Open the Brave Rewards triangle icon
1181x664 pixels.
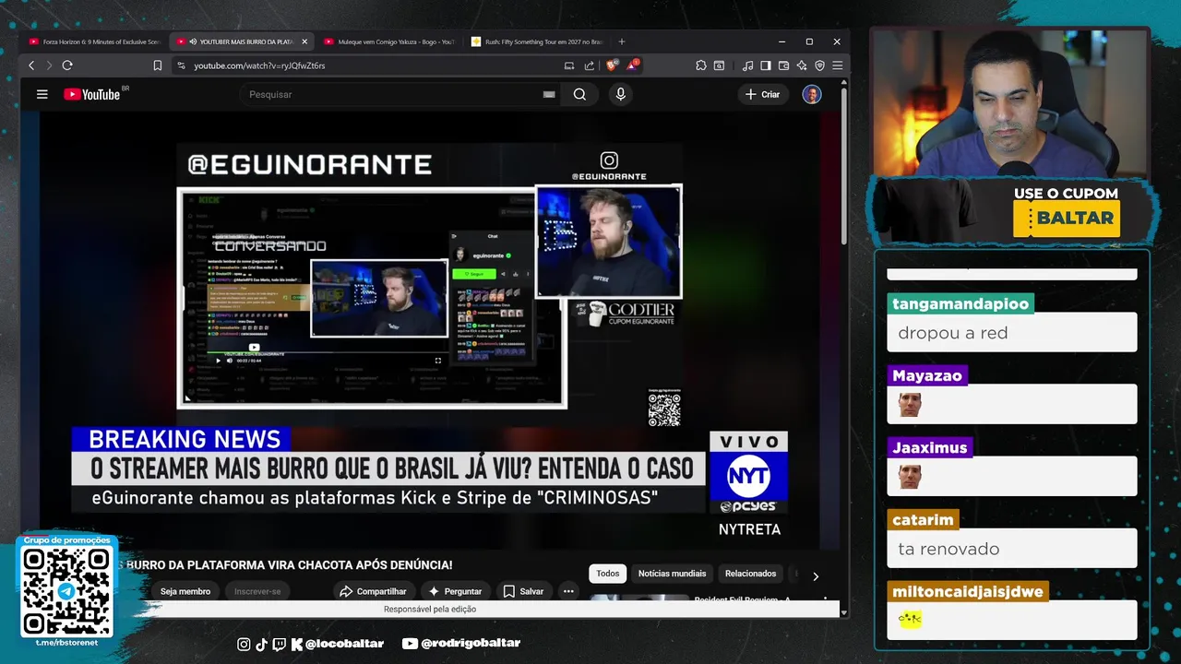(633, 65)
